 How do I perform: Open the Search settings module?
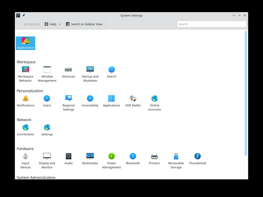tap(111, 72)
